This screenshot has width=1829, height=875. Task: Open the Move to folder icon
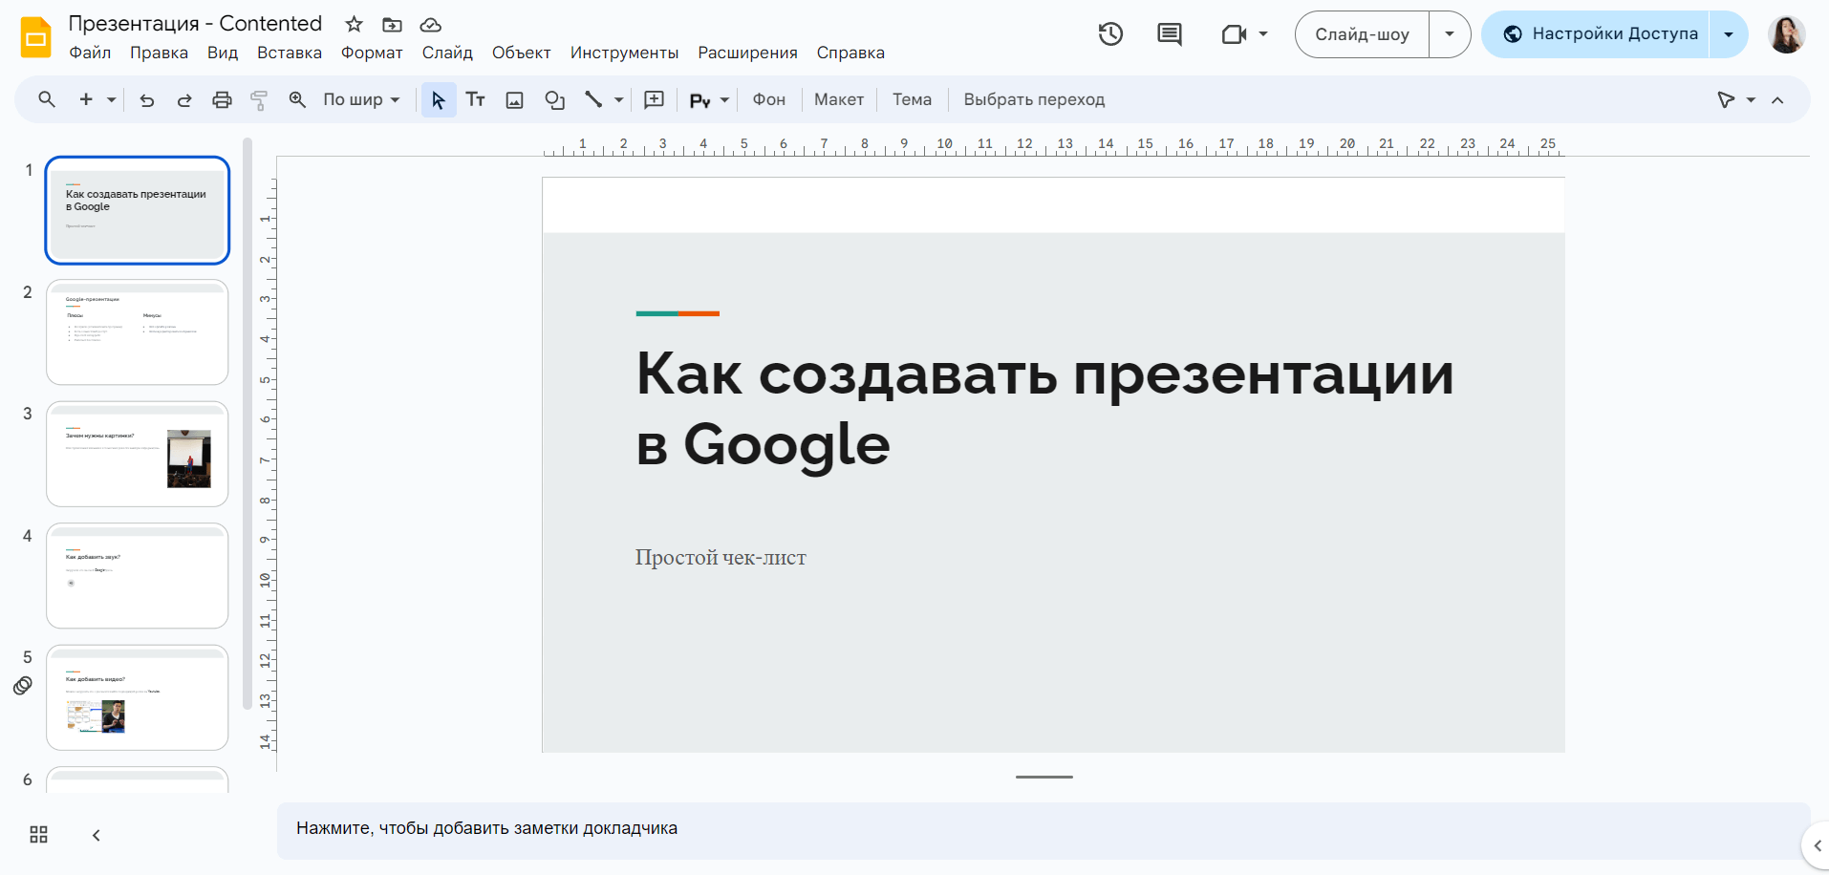click(392, 24)
